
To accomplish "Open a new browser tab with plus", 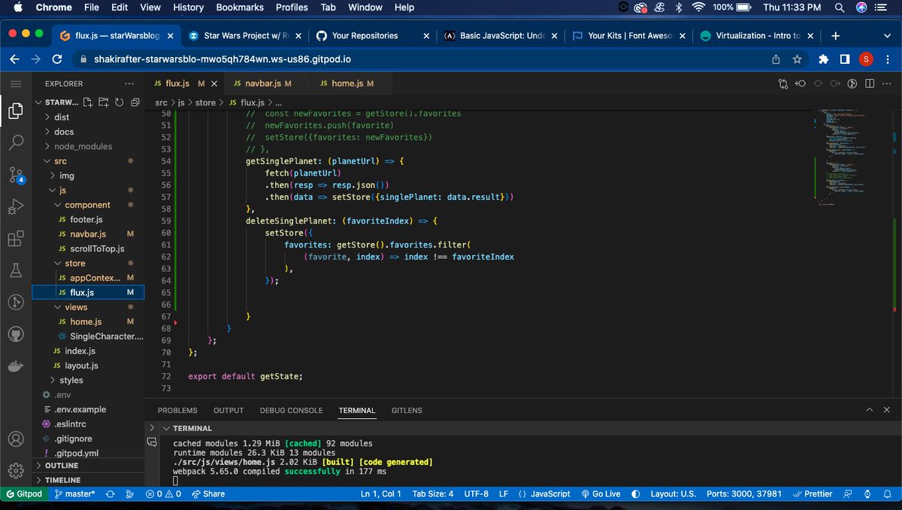I will pyautogui.click(x=835, y=35).
